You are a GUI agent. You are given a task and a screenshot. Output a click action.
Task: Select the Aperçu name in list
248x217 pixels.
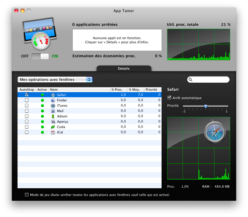(x=63, y=122)
